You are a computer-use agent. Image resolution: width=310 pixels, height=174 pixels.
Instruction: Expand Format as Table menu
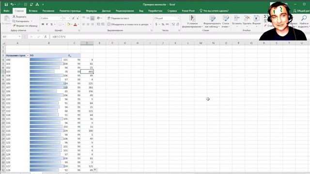click(212, 22)
